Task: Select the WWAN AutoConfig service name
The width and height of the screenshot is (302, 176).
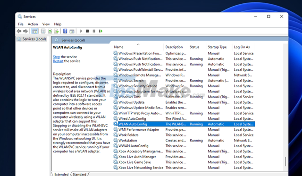Action: 133,146
